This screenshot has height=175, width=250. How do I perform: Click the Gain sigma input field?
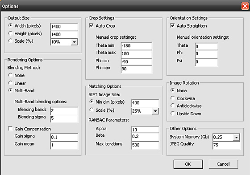64,137
